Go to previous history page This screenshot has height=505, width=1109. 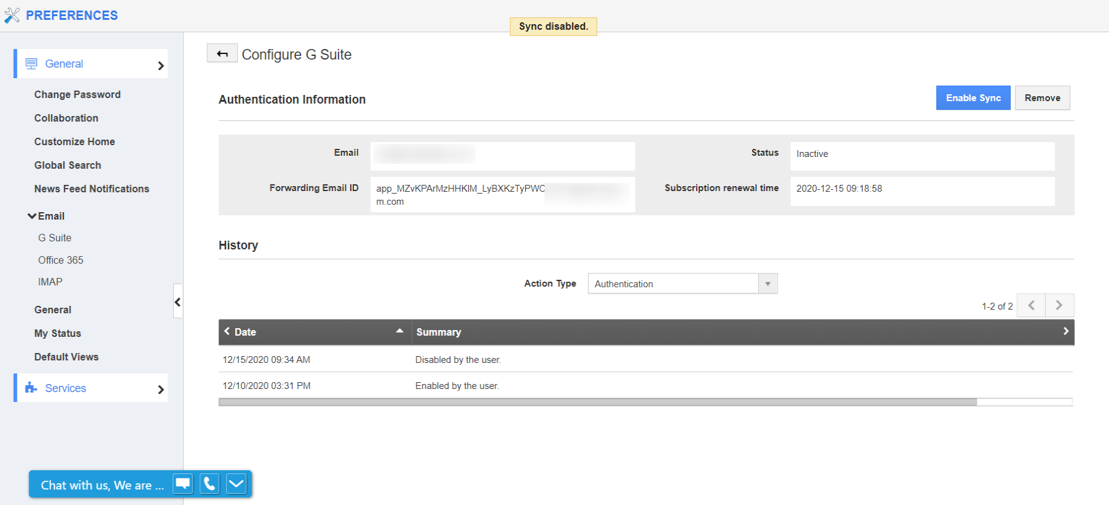pyautogui.click(x=1031, y=305)
